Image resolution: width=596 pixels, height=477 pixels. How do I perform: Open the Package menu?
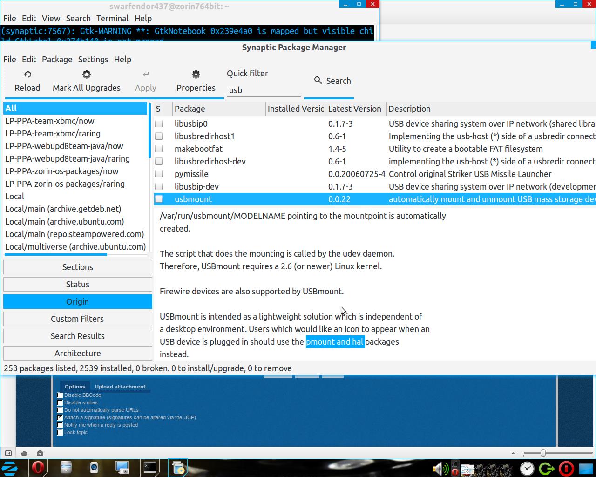click(57, 59)
